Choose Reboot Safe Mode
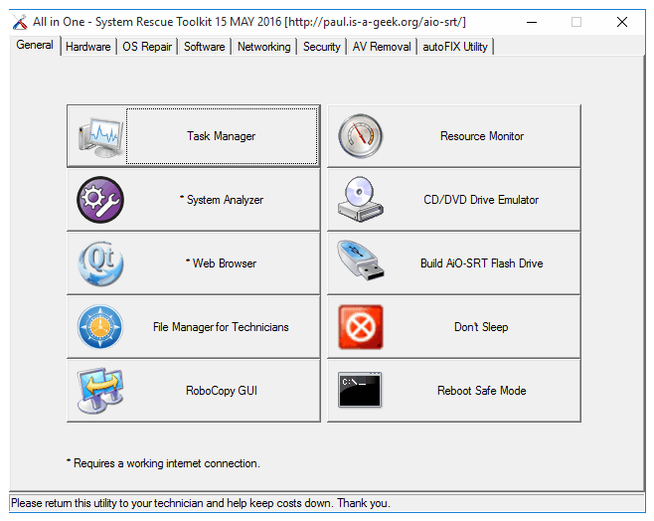Image resolution: width=654 pixels, height=521 pixels. (x=454, y=391)
